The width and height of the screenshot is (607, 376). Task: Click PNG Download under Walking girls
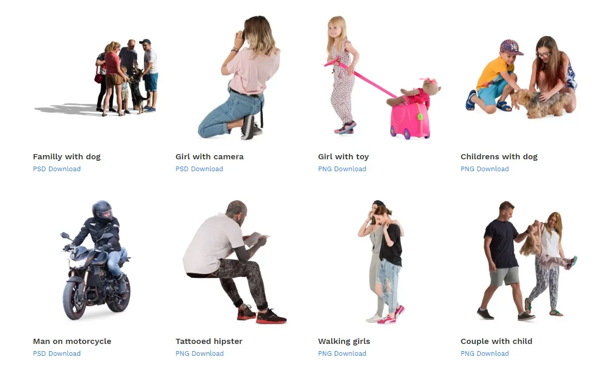click(342, 354)
